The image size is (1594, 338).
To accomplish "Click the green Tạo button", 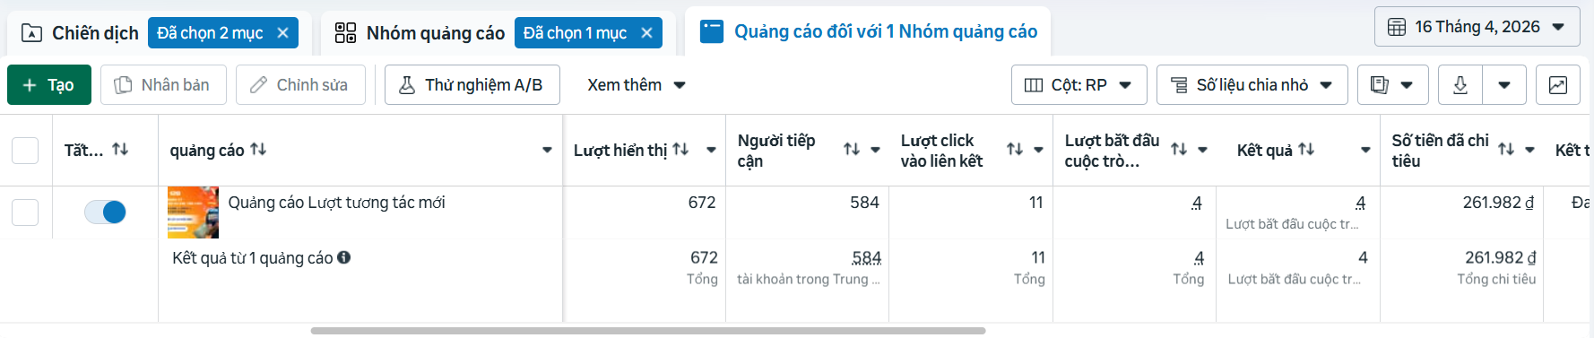I will pyautogui.click(x=49, y=85).
